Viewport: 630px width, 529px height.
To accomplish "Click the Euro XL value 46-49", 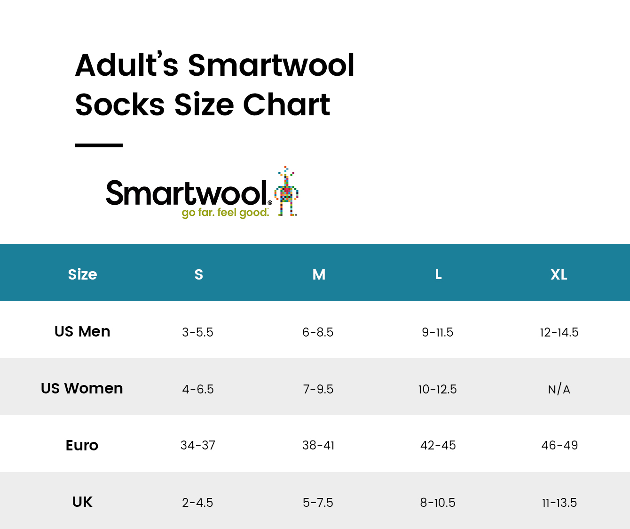I will coord(559,445).
